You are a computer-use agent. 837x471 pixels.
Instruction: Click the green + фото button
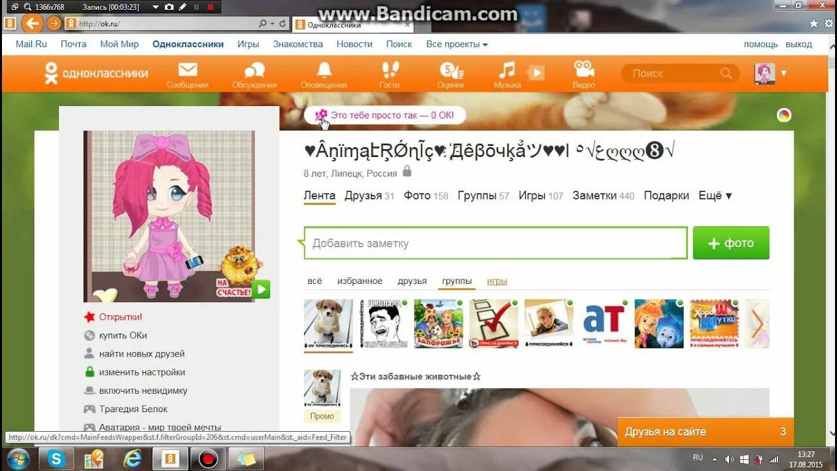[731, 243]
